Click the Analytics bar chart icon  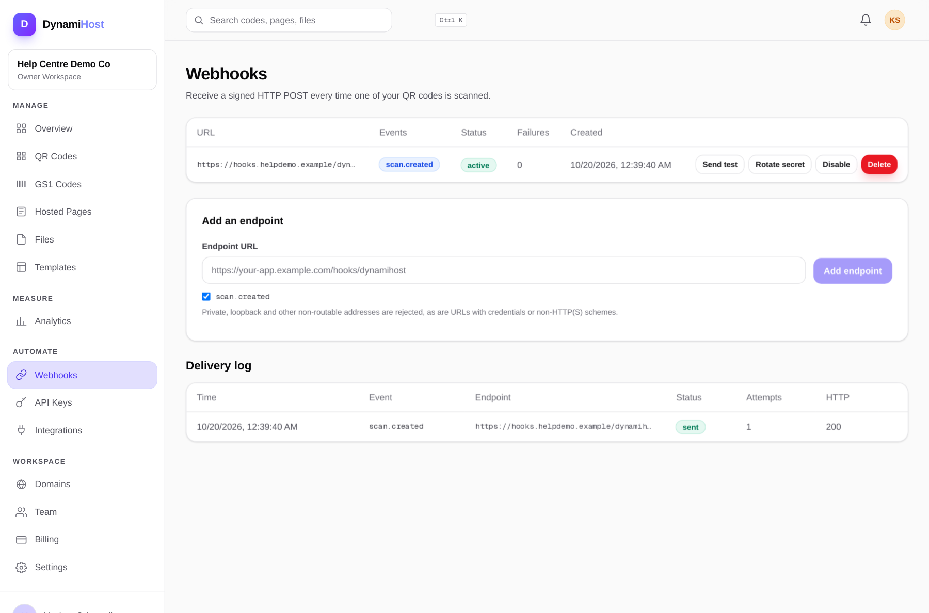pos(21,321)
